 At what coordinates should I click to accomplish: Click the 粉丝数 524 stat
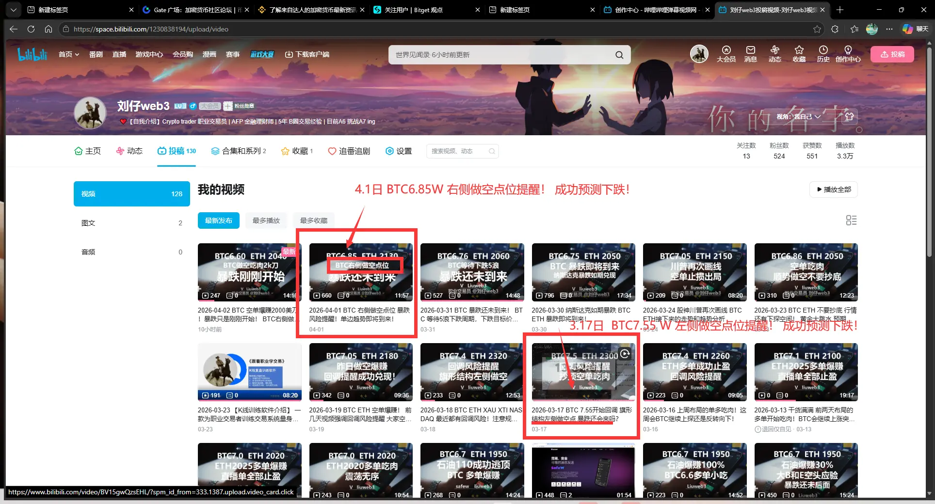point(779,151)
